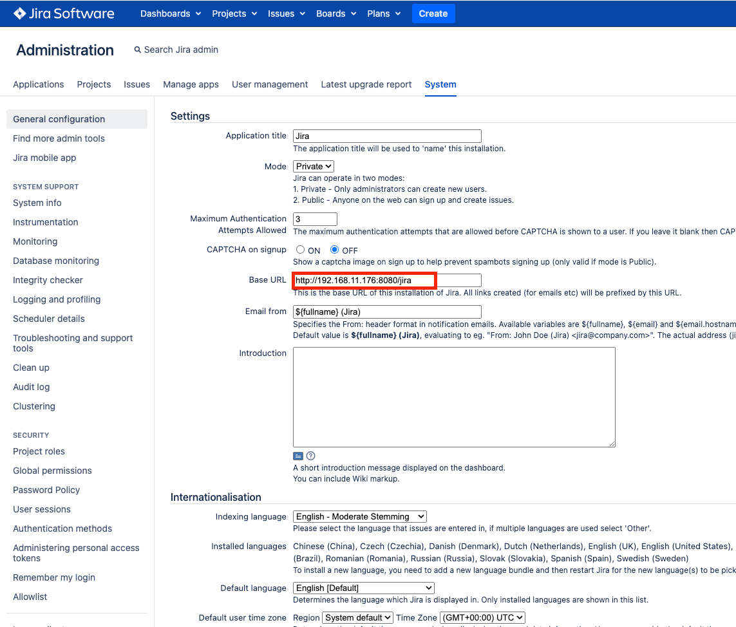
Task: Expand the Dashboards menu
Action: 171,14
